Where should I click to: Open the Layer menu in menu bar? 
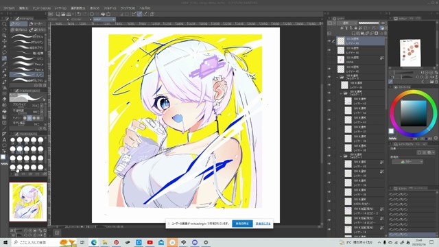(60, 8)
